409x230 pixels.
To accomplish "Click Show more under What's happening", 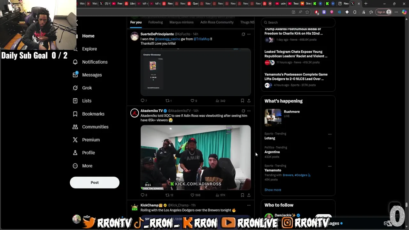I will click(273, 190).
